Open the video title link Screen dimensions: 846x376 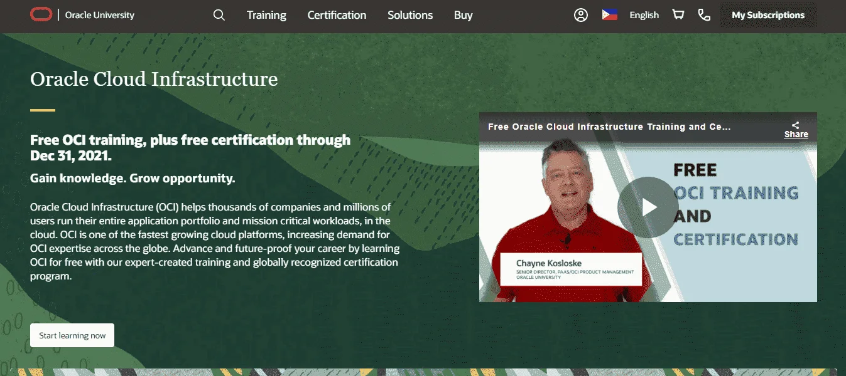(609, 127)
